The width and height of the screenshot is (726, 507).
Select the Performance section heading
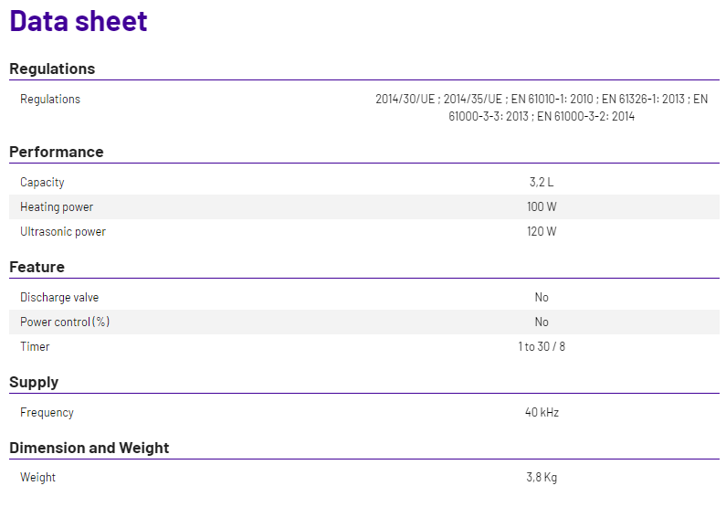[57, 152]
